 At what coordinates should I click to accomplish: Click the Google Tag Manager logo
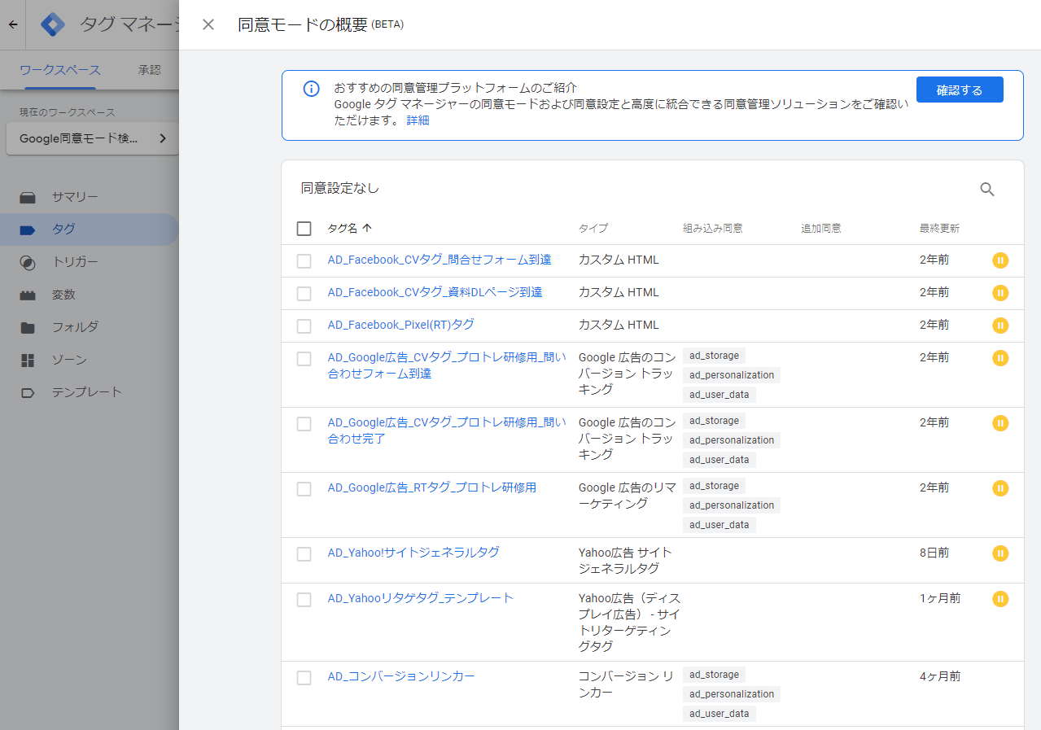point(53,24)
